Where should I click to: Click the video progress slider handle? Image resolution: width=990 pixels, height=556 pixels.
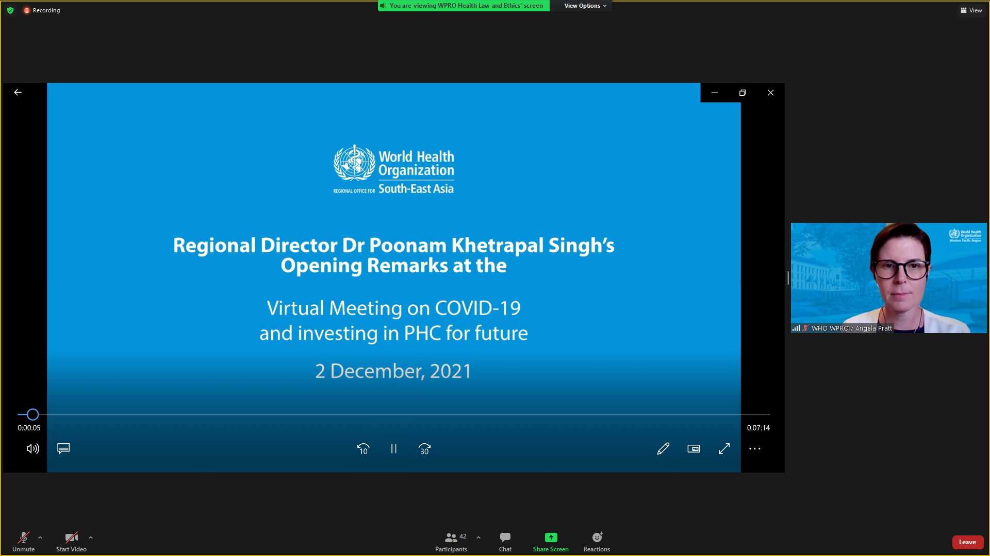tap(32, 414)
